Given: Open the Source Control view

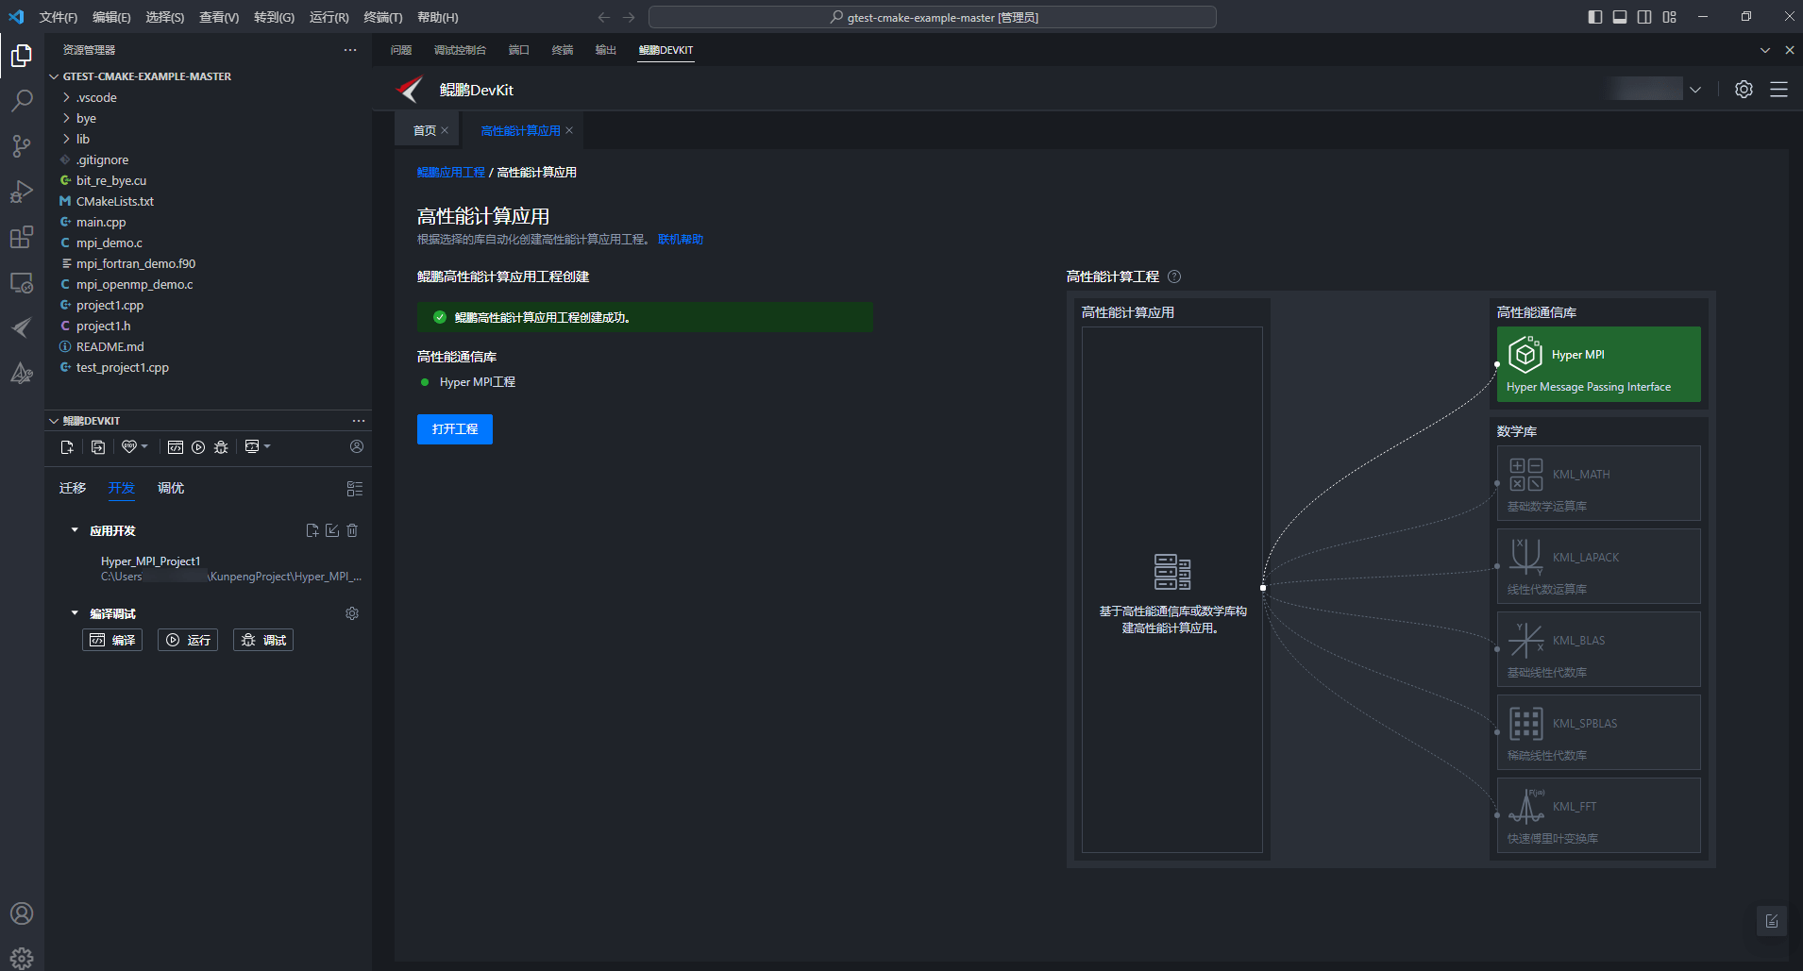Looking at the screenshot, I should click(x=22, y=145).
